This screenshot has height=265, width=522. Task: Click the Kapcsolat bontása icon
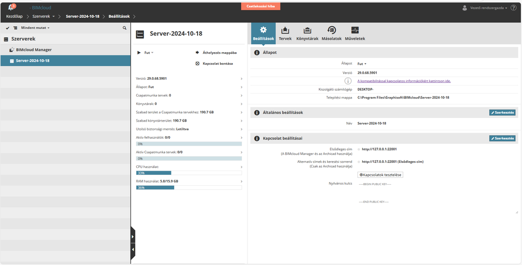click(197, 63)
